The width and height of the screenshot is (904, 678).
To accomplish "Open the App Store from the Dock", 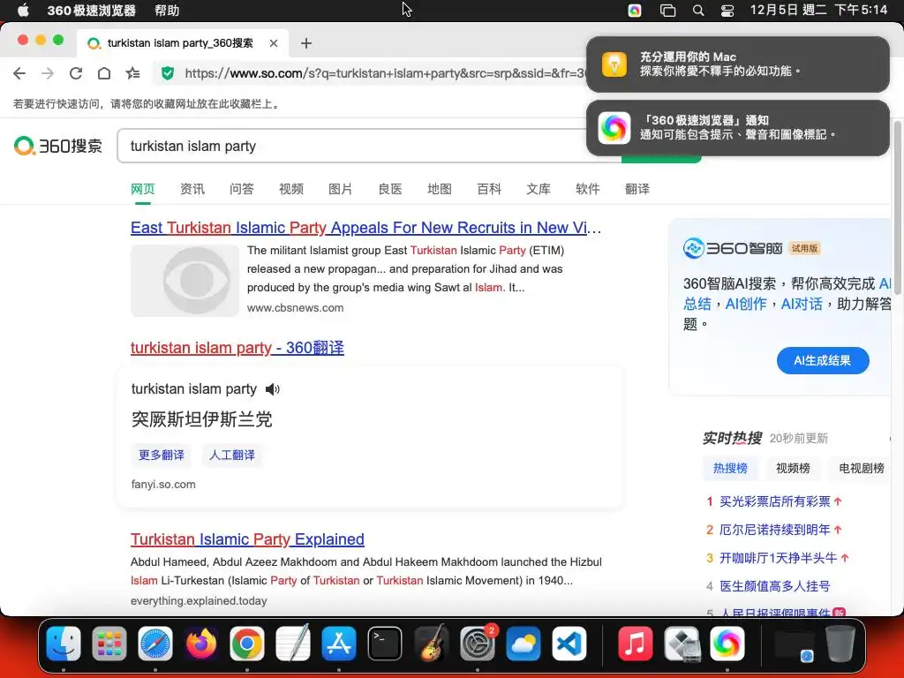I will click(339, 644).
